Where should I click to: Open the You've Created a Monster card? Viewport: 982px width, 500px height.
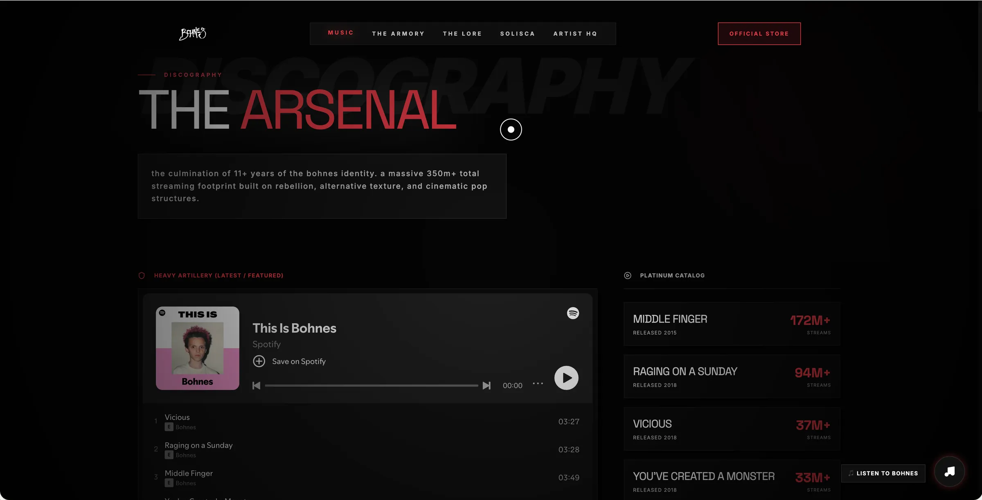[732, 480]
